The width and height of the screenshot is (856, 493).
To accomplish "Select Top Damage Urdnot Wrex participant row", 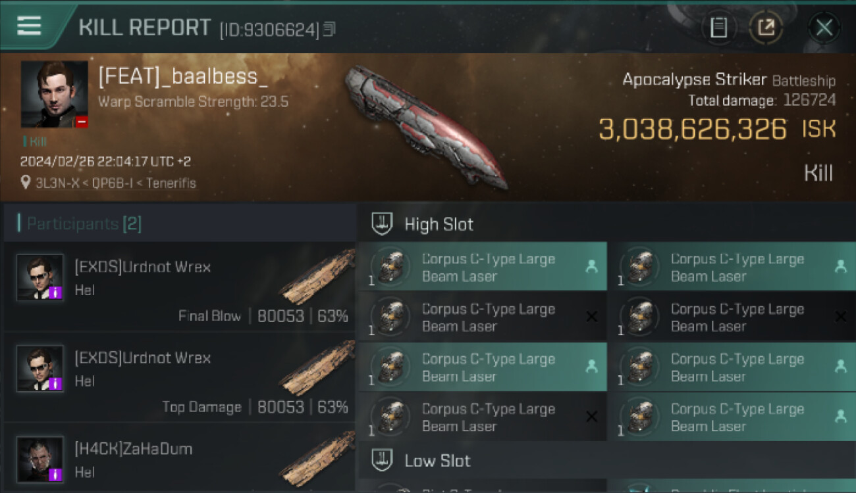I will click(179, 377).
